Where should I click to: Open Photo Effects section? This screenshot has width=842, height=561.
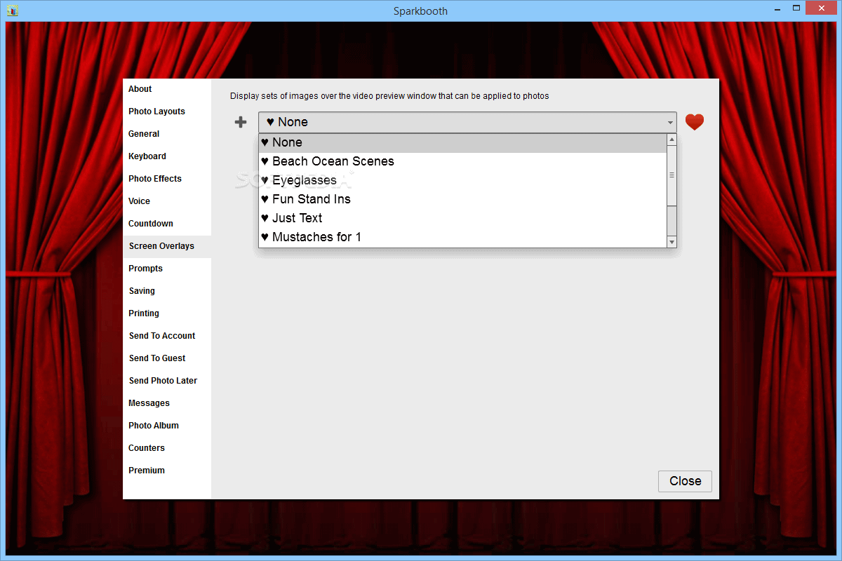(167, 179)
